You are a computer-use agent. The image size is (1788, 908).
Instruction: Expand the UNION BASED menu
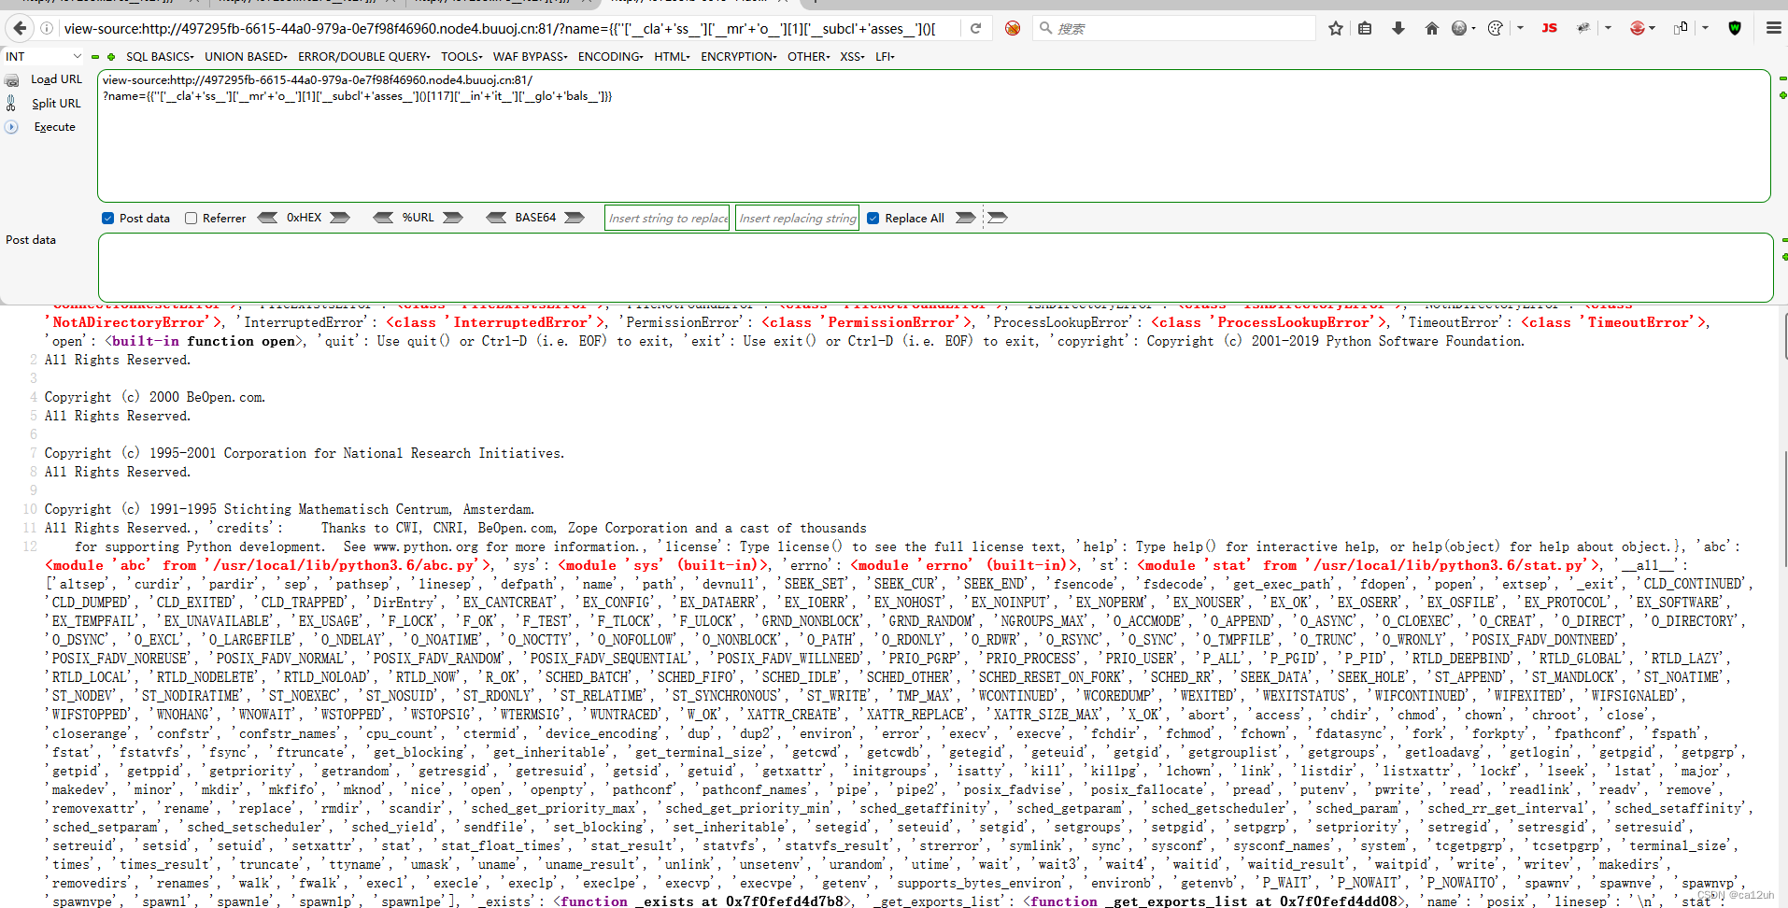[x=246, y=57]
